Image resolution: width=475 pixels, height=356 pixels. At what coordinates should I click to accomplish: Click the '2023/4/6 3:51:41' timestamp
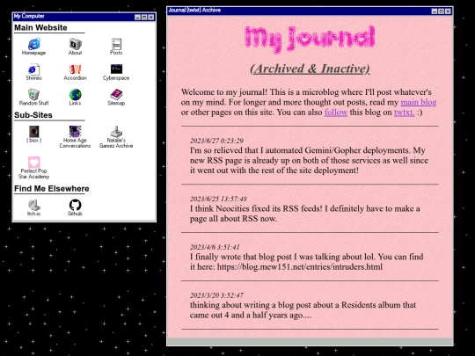[x=215, y=247]
